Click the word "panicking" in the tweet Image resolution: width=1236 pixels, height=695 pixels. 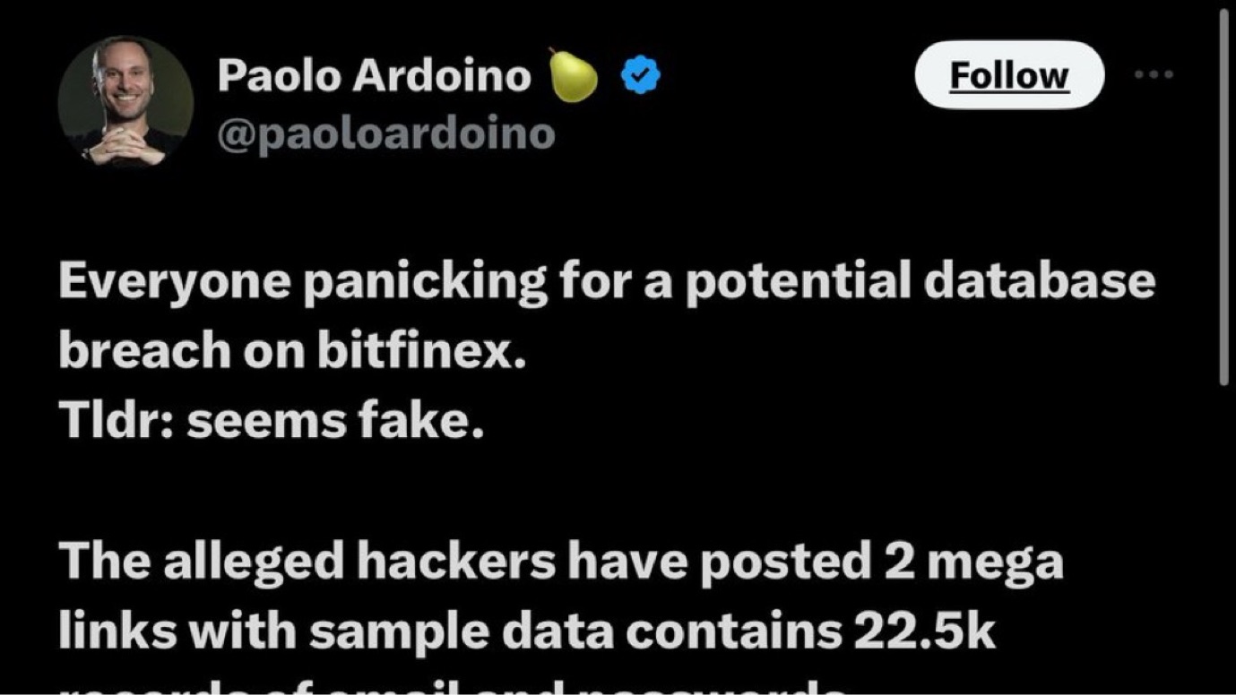(x=425, y=282)
